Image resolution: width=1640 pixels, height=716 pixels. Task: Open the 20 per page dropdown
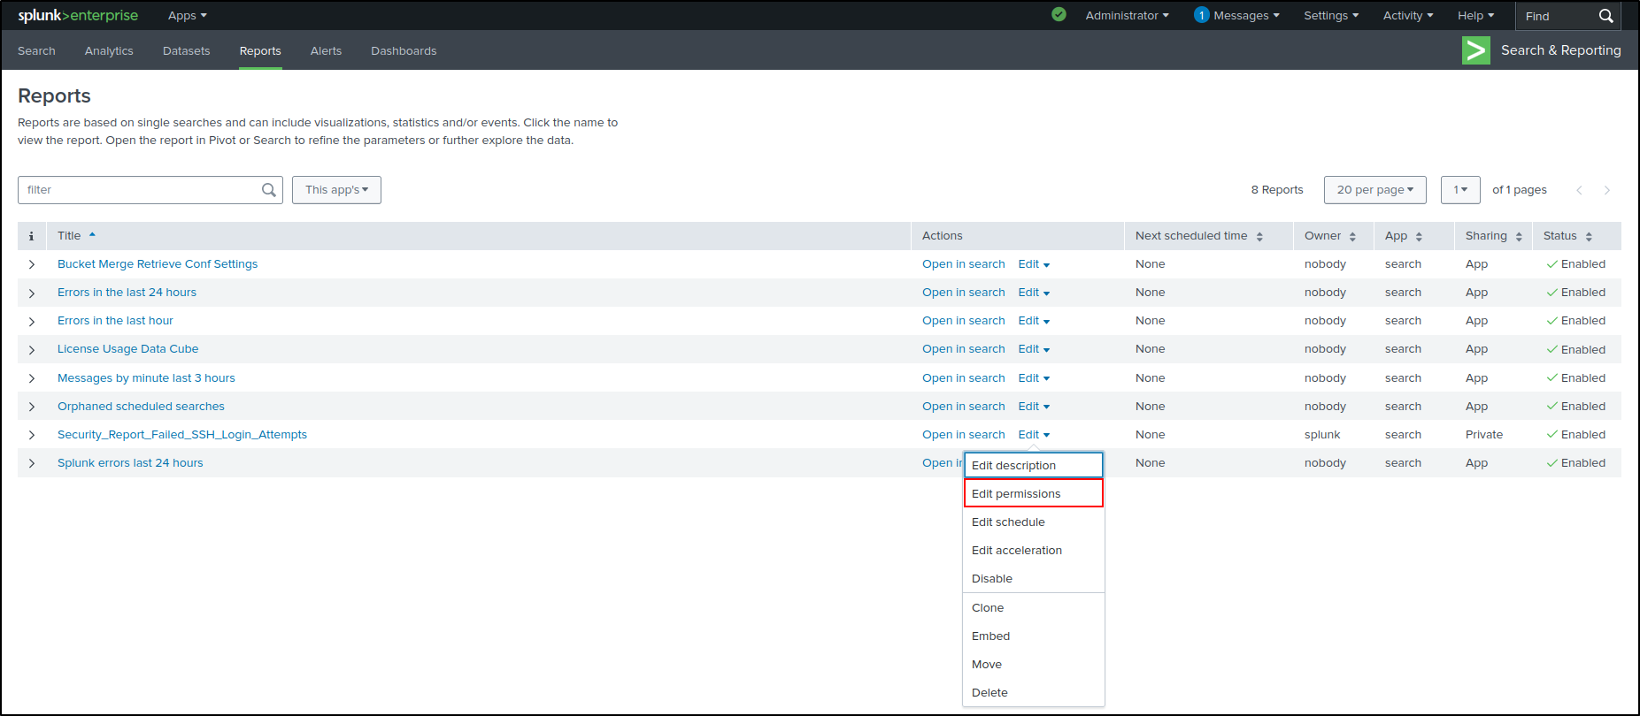click(x=1374, y=190)
